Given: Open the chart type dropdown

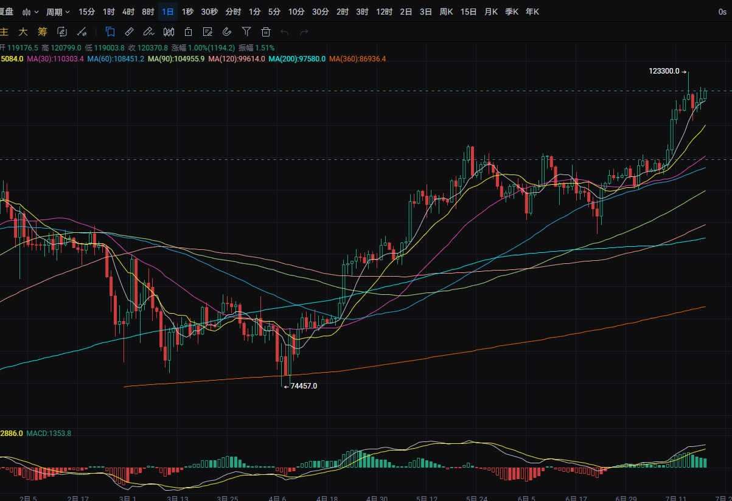Looking at the screenshot, I should 30,12.
